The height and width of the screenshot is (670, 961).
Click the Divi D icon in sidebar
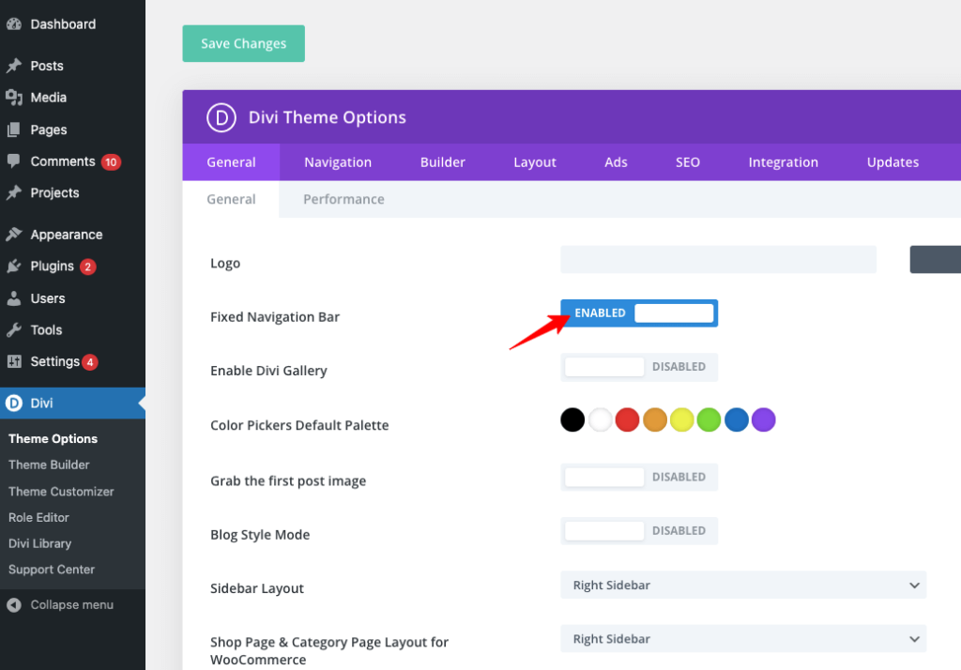coord(13,403)
